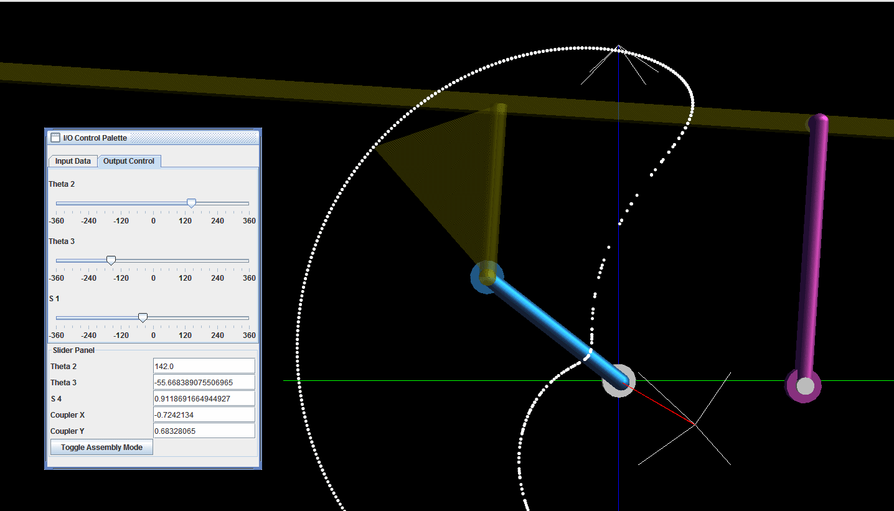
Task: Select the Output Control tab
Action: [129, 161]
